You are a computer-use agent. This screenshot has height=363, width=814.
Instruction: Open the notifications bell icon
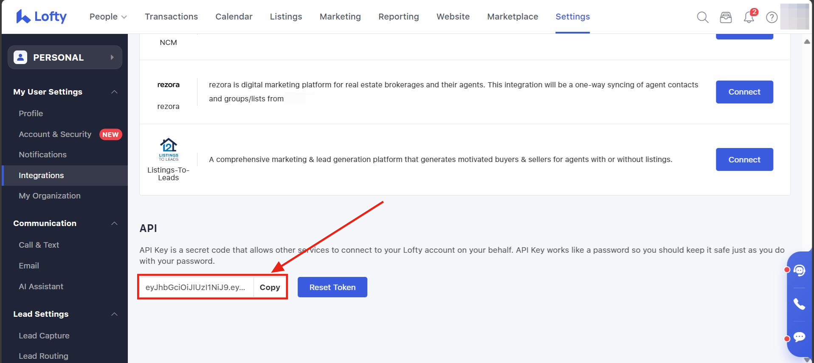click(x=749, y=17)
